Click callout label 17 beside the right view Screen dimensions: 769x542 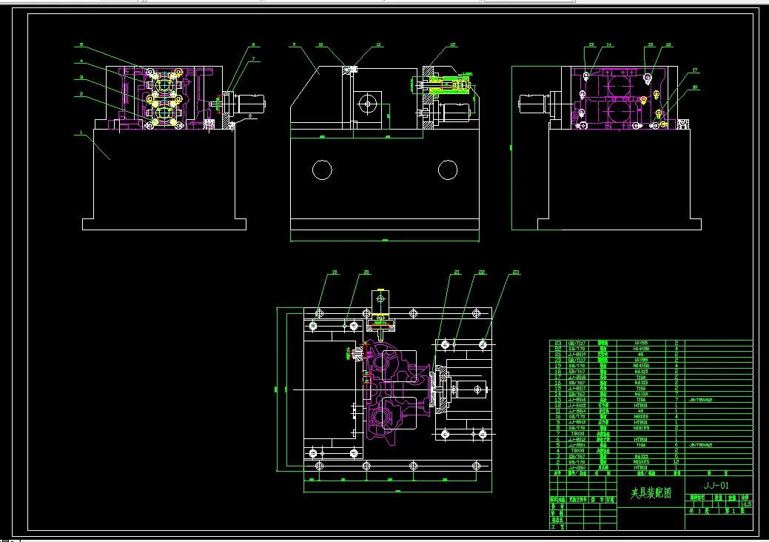point(694,70)
